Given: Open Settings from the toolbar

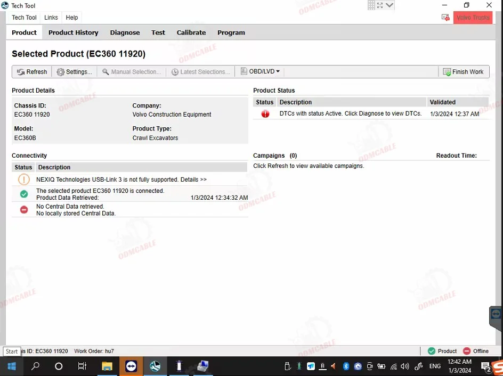Looking at the screenshot, I should coord(75,72).
